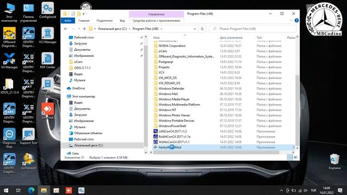Select Объемные объекты in navigation pane
This screenshot has height=195, width=347.
coord(88,133)
